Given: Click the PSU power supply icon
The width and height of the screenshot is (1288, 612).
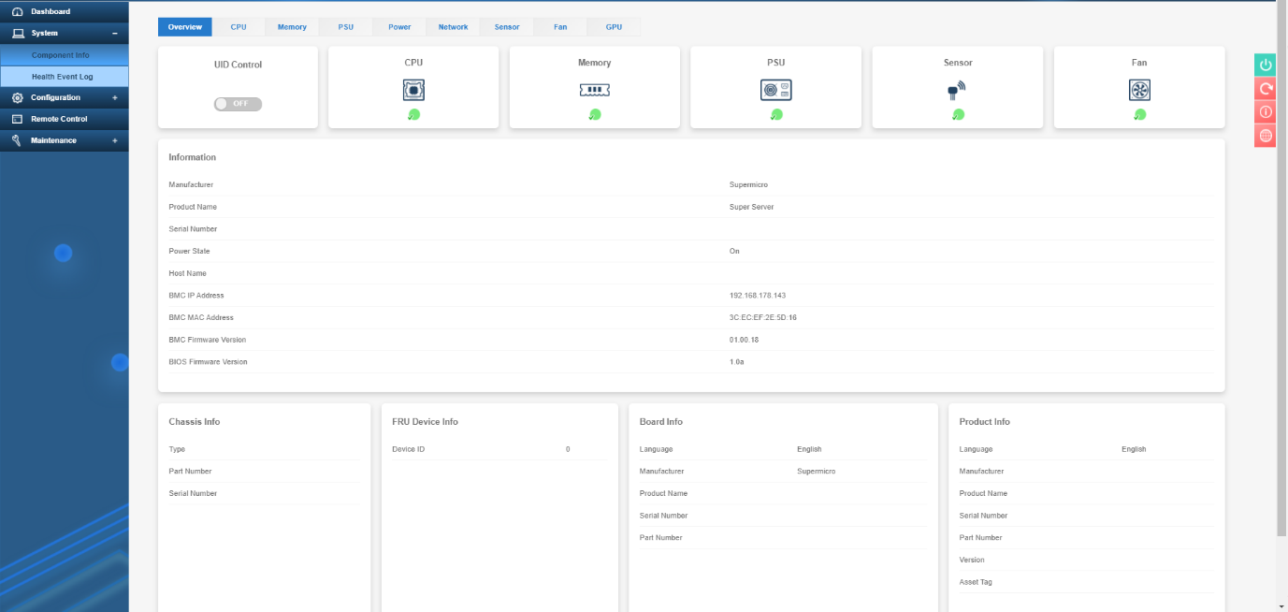Looking at the screenshot, I should (x=775, y=90).
